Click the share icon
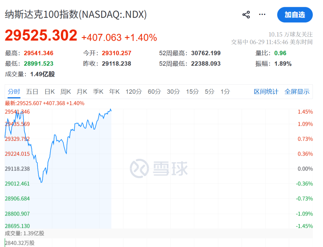 (x=246, y=15)
